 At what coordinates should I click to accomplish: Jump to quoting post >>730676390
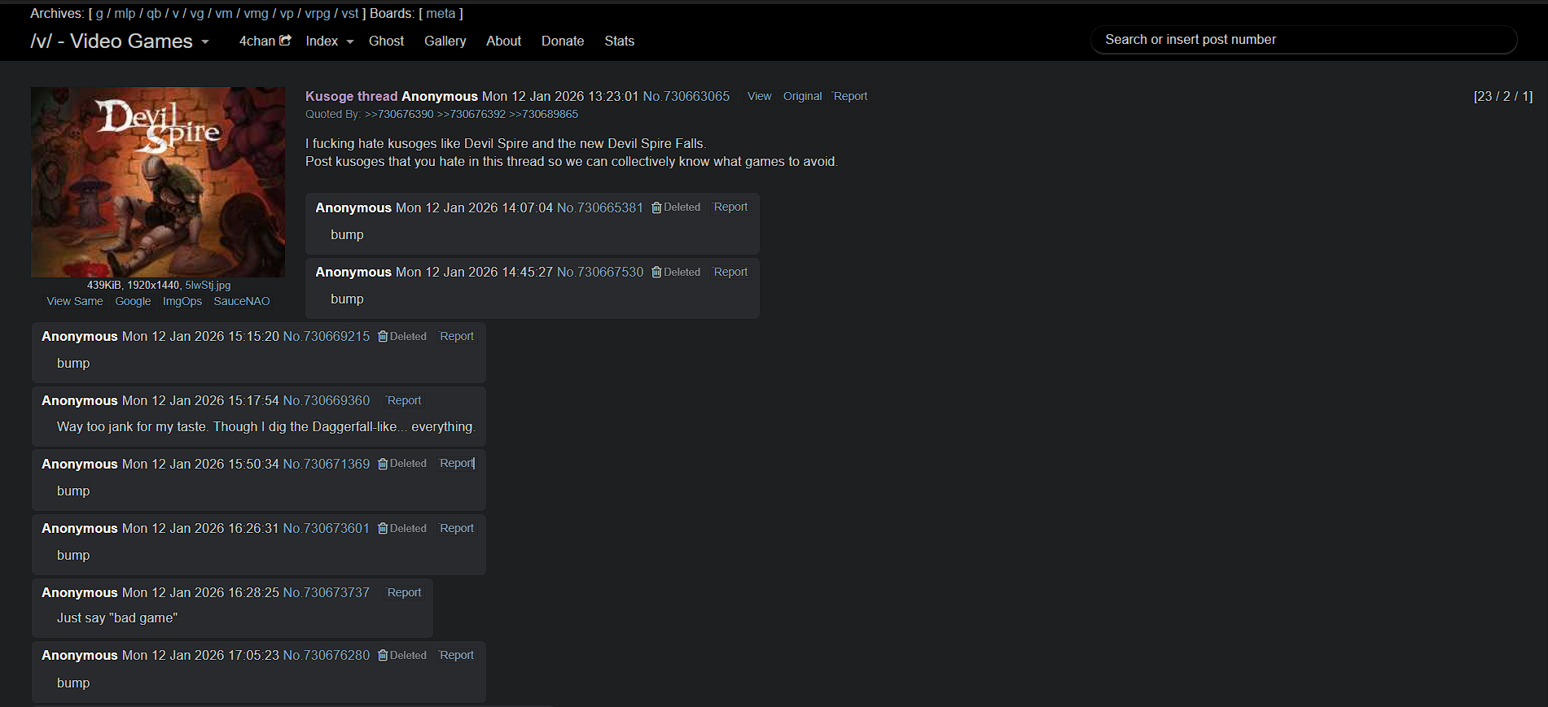(399, 115)
